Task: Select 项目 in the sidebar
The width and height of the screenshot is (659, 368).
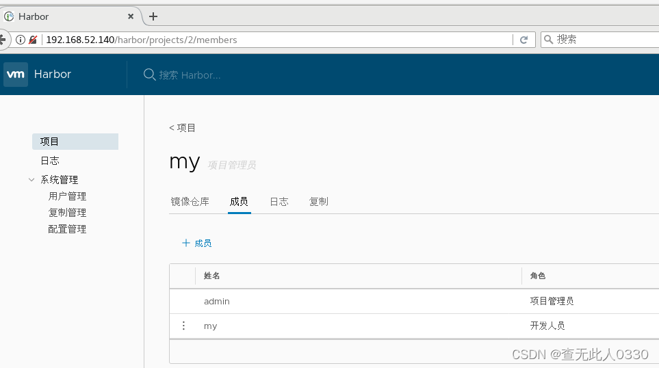Action: (x=75, y=142)
